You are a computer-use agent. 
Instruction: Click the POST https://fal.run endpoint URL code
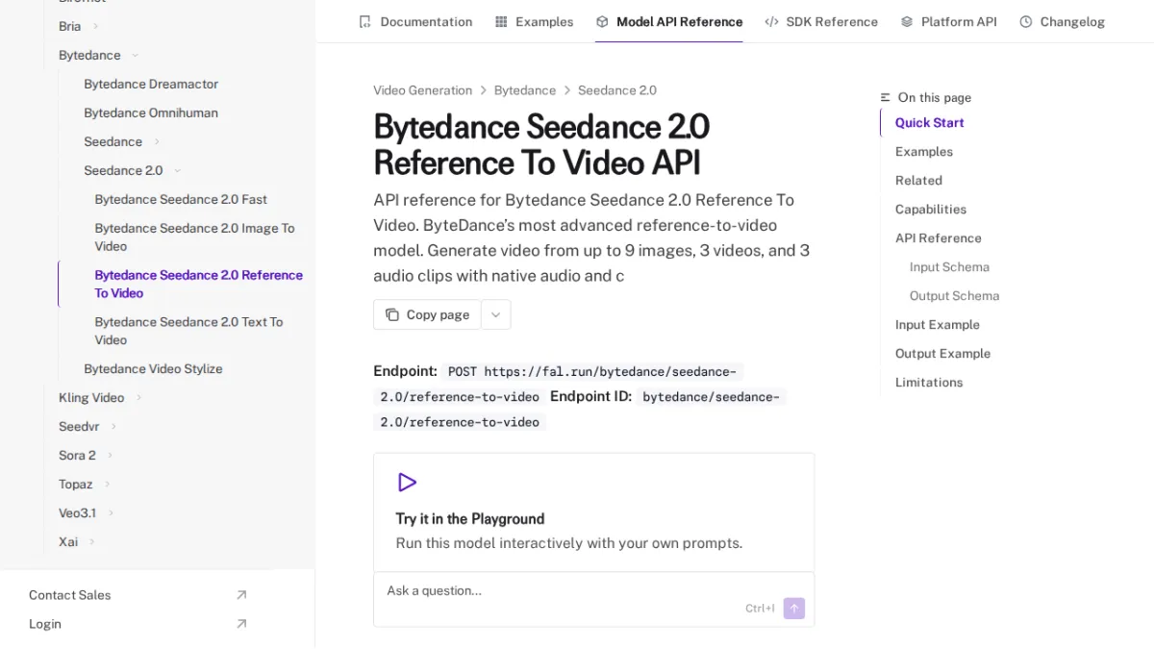pyautogui.click(x=592, y=371)
